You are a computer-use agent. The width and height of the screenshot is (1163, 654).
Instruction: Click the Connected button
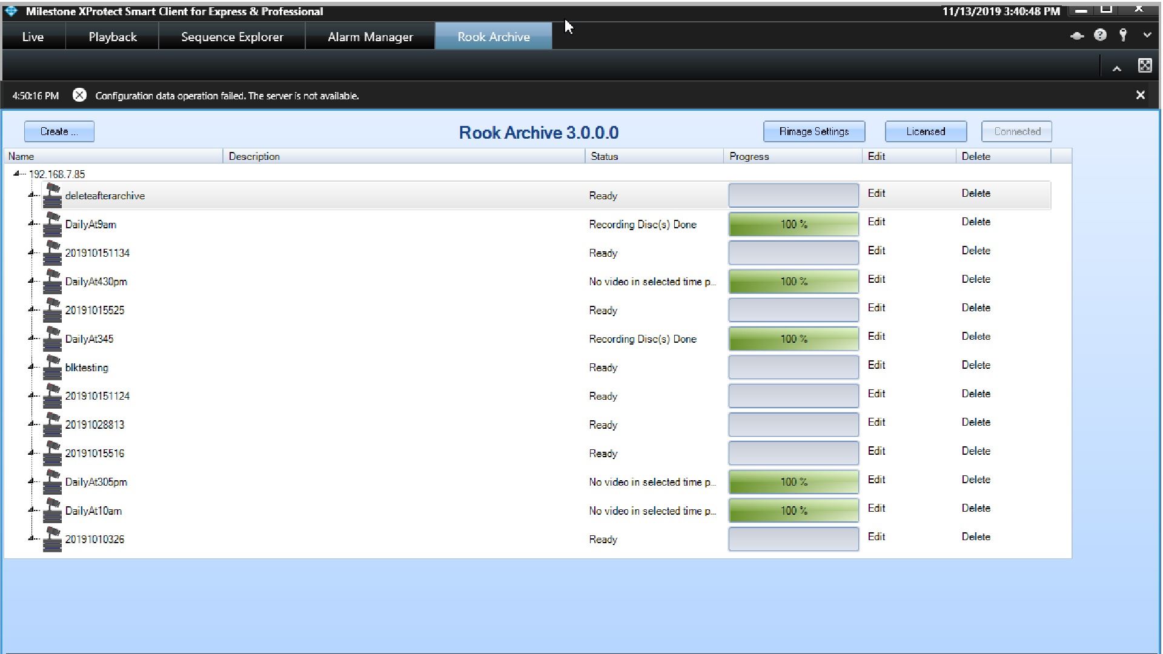point(1017,131)
